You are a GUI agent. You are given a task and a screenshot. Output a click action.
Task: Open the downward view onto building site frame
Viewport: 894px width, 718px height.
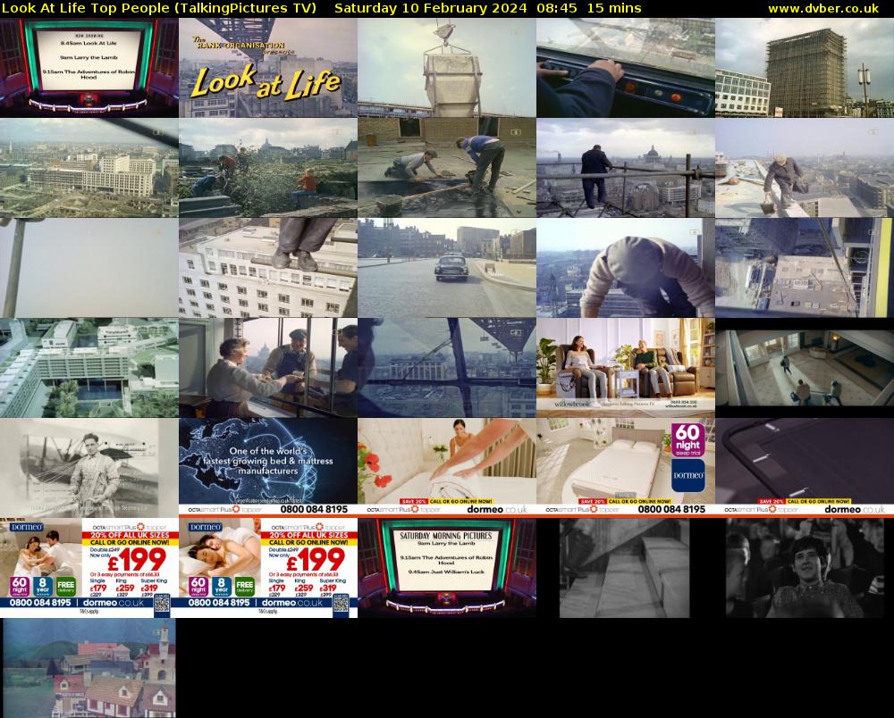pos(805,268)
